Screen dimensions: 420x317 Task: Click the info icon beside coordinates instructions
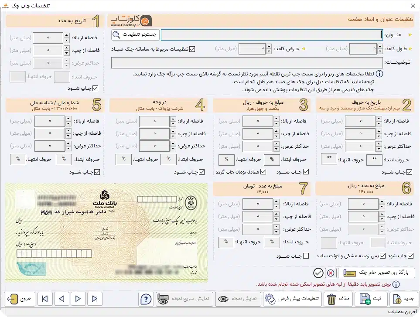(x=379, y=74)
